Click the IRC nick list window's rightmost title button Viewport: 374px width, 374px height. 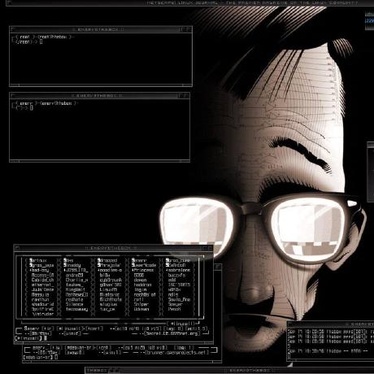(x=210, y=248)
